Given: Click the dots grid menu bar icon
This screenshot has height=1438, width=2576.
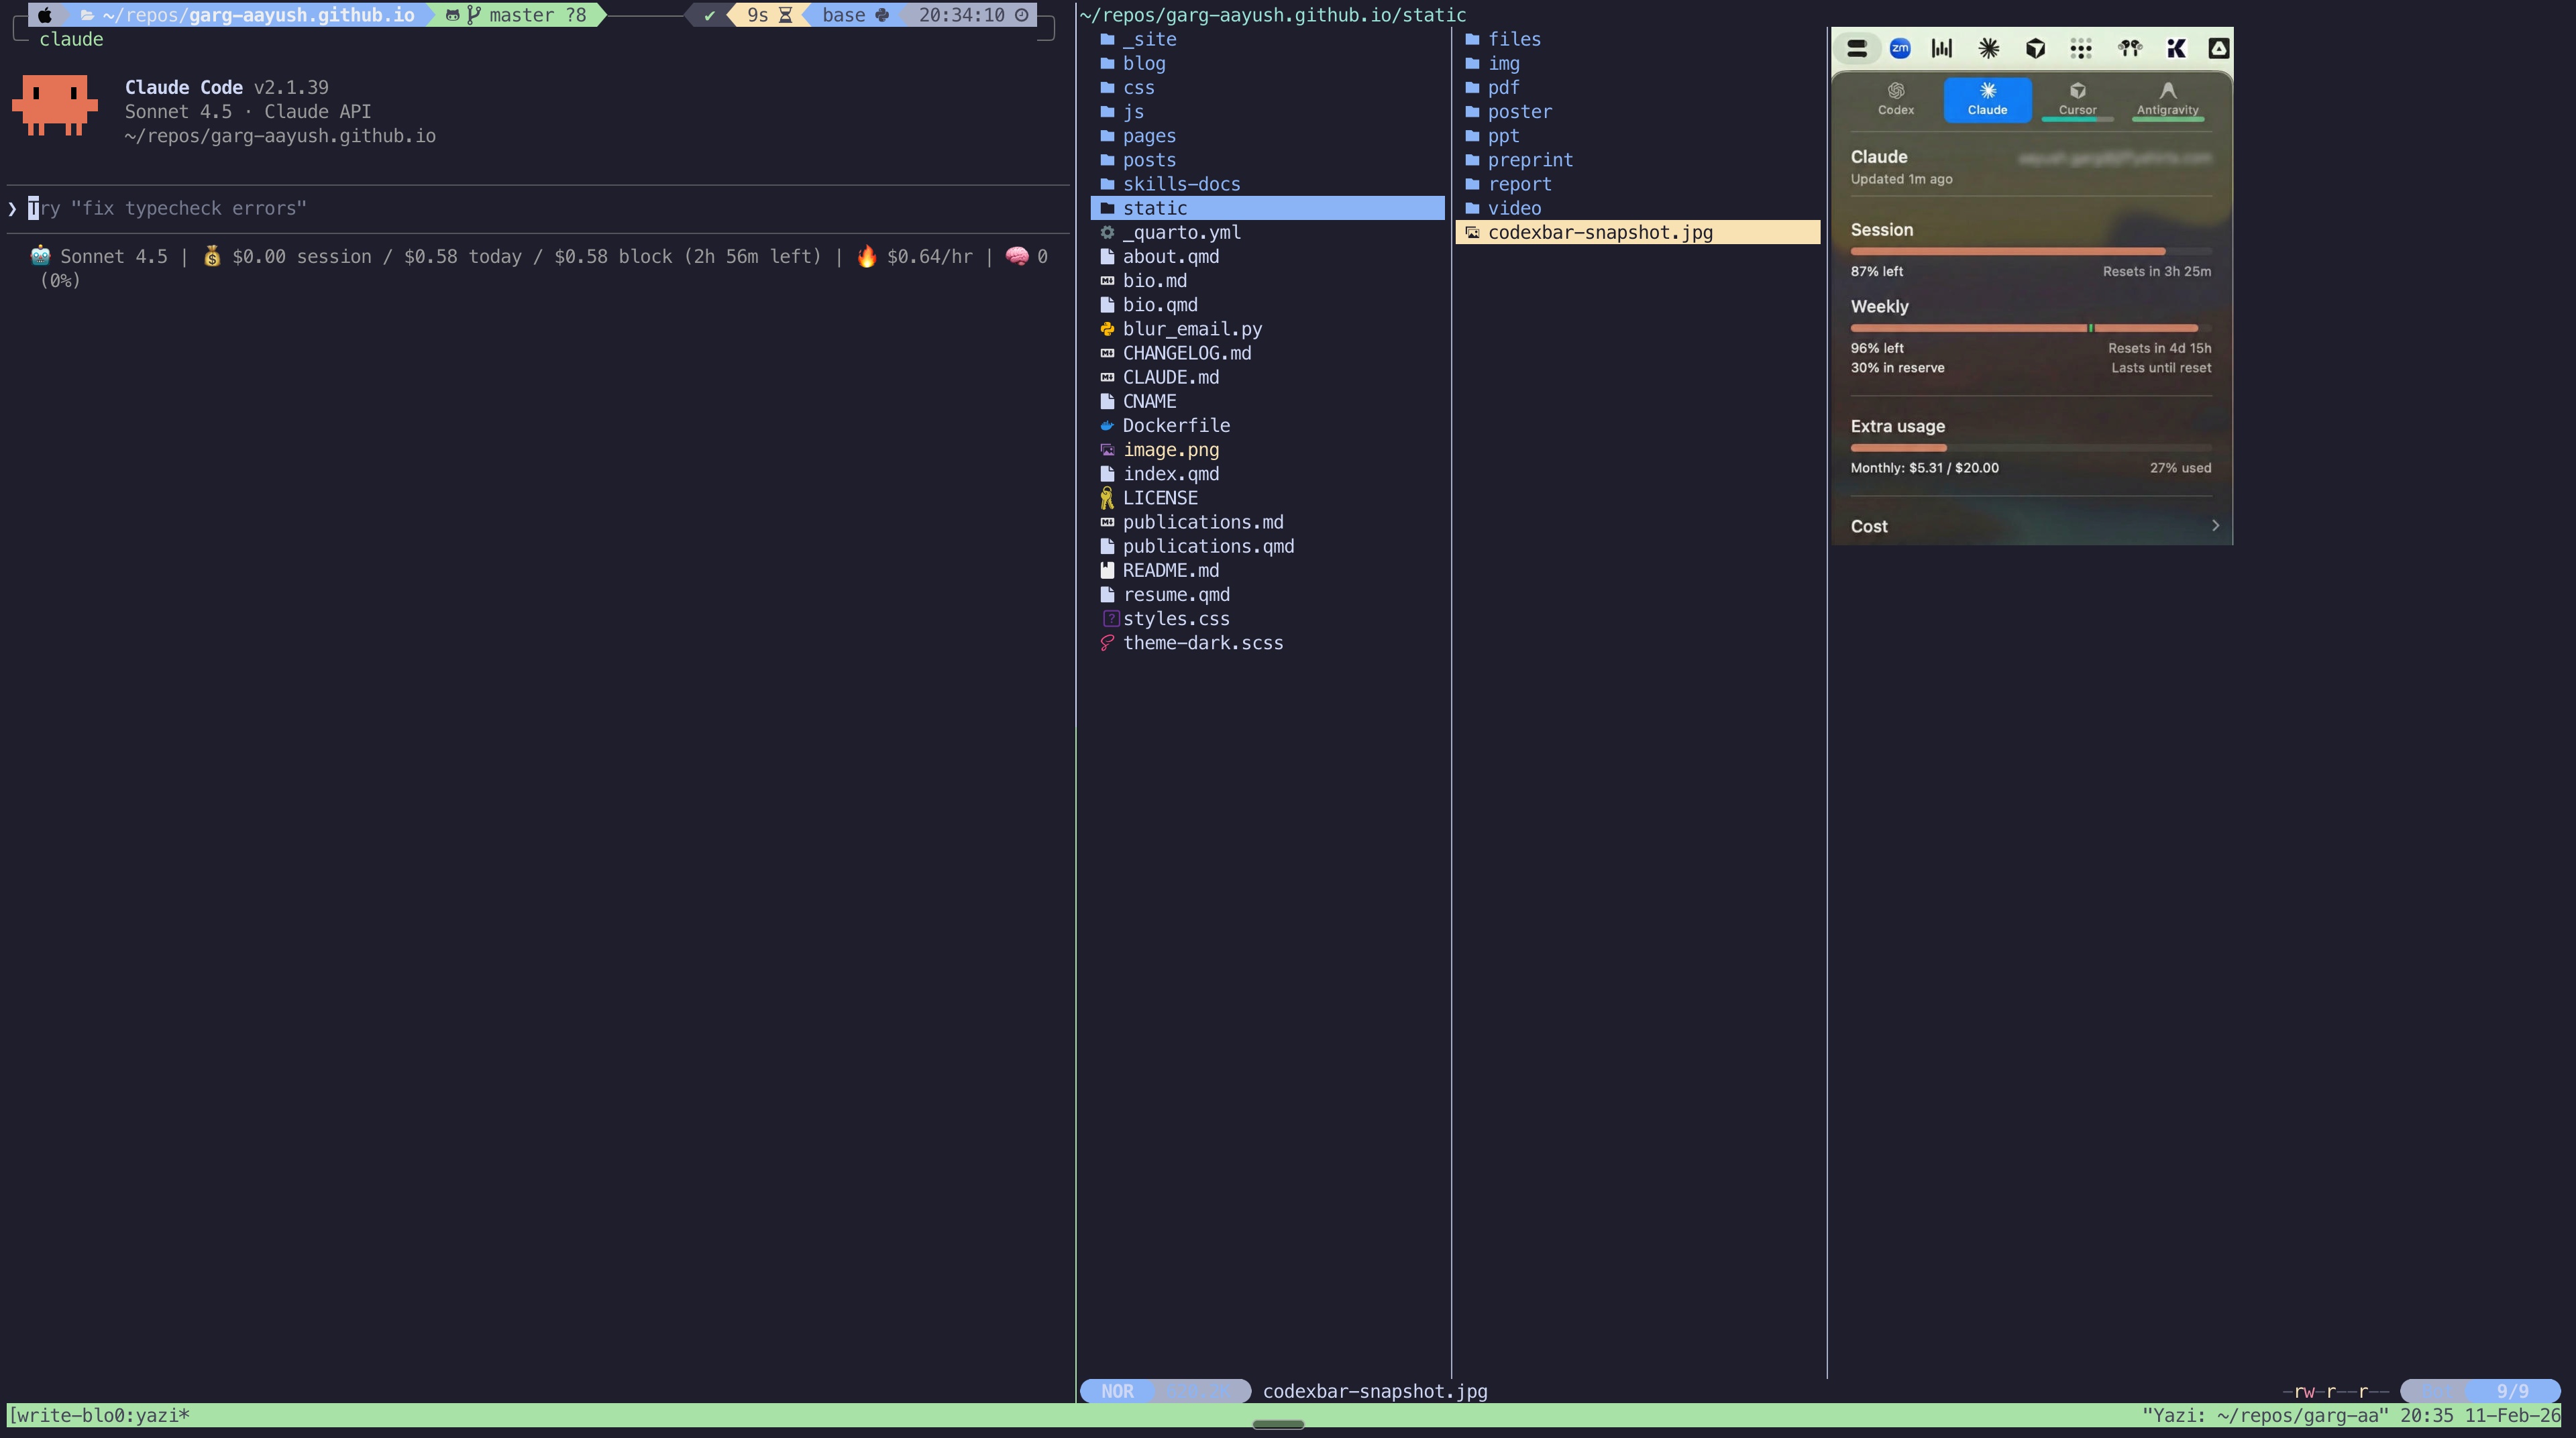Looking at the screenshot, I should pyautogui.click(x=2081, y=48).
